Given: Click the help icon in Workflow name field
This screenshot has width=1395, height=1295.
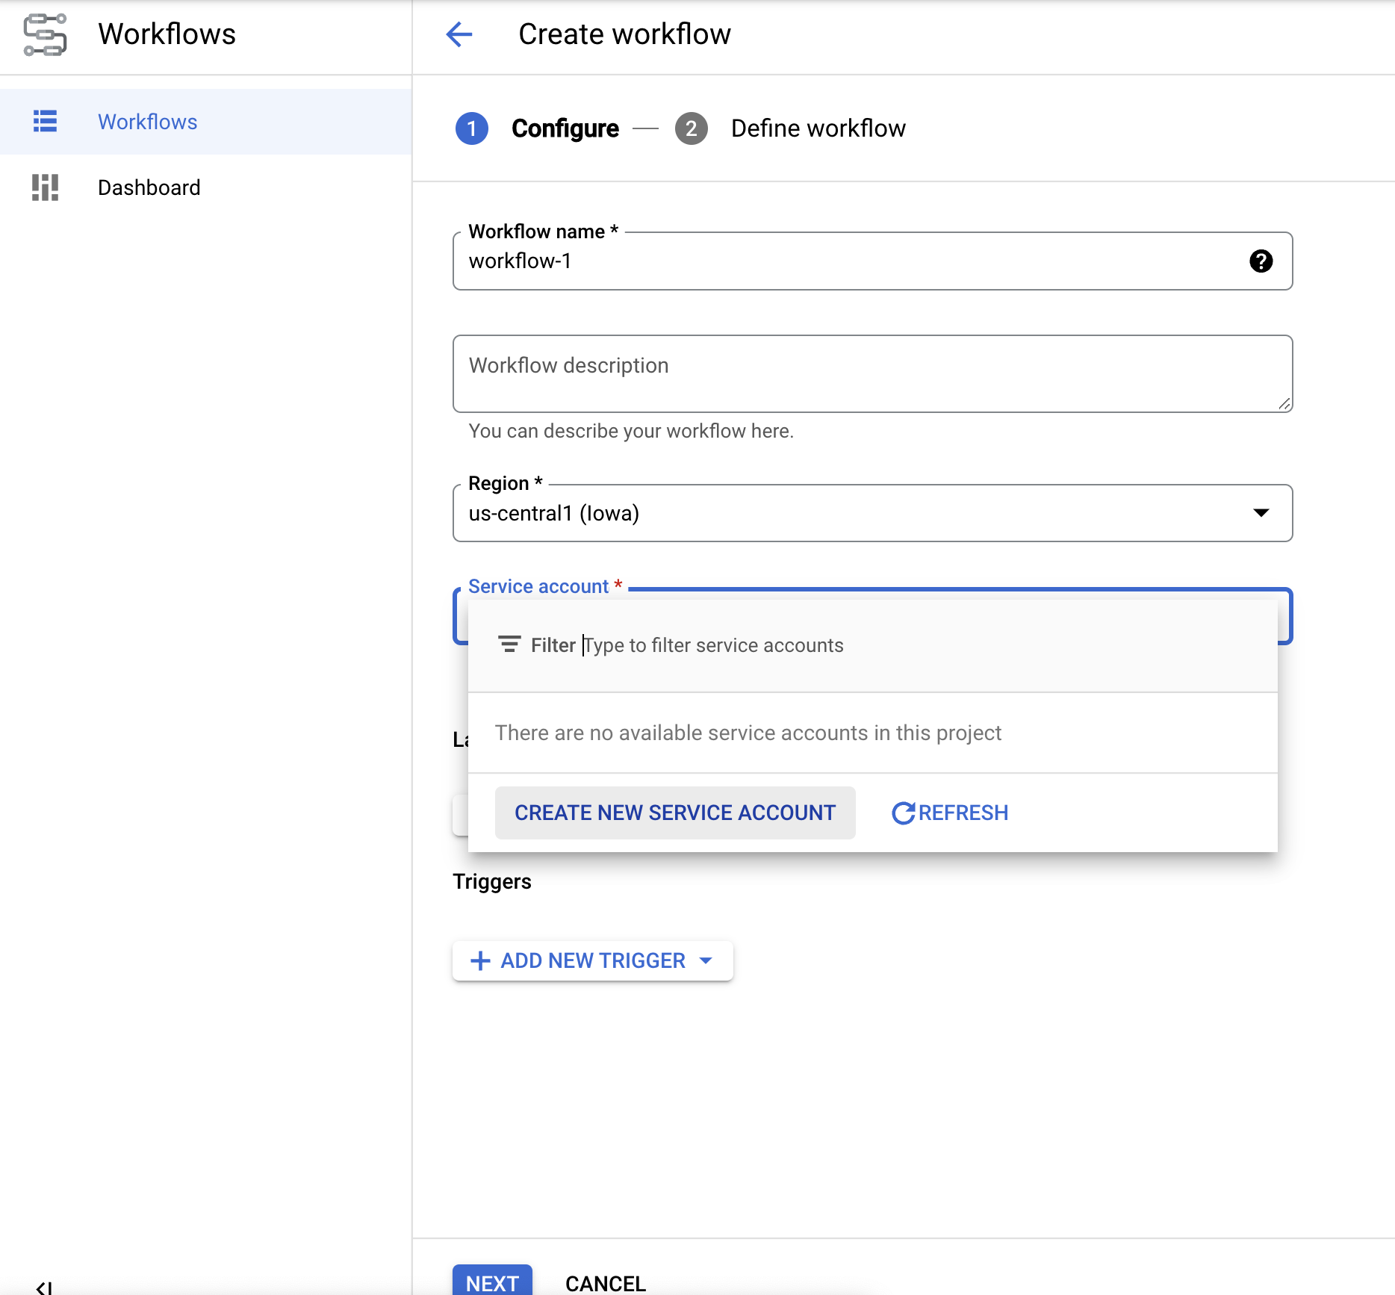Looking at the screenshot, I should tap(1261, 261).
